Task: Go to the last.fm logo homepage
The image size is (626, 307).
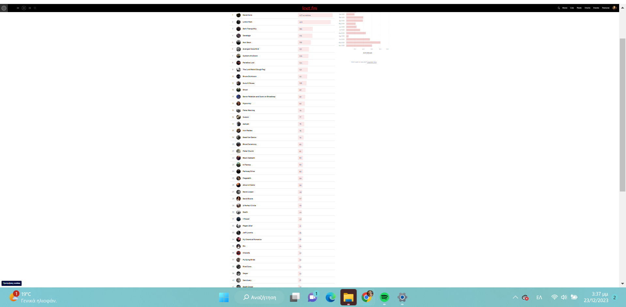Action: (309, 8)
